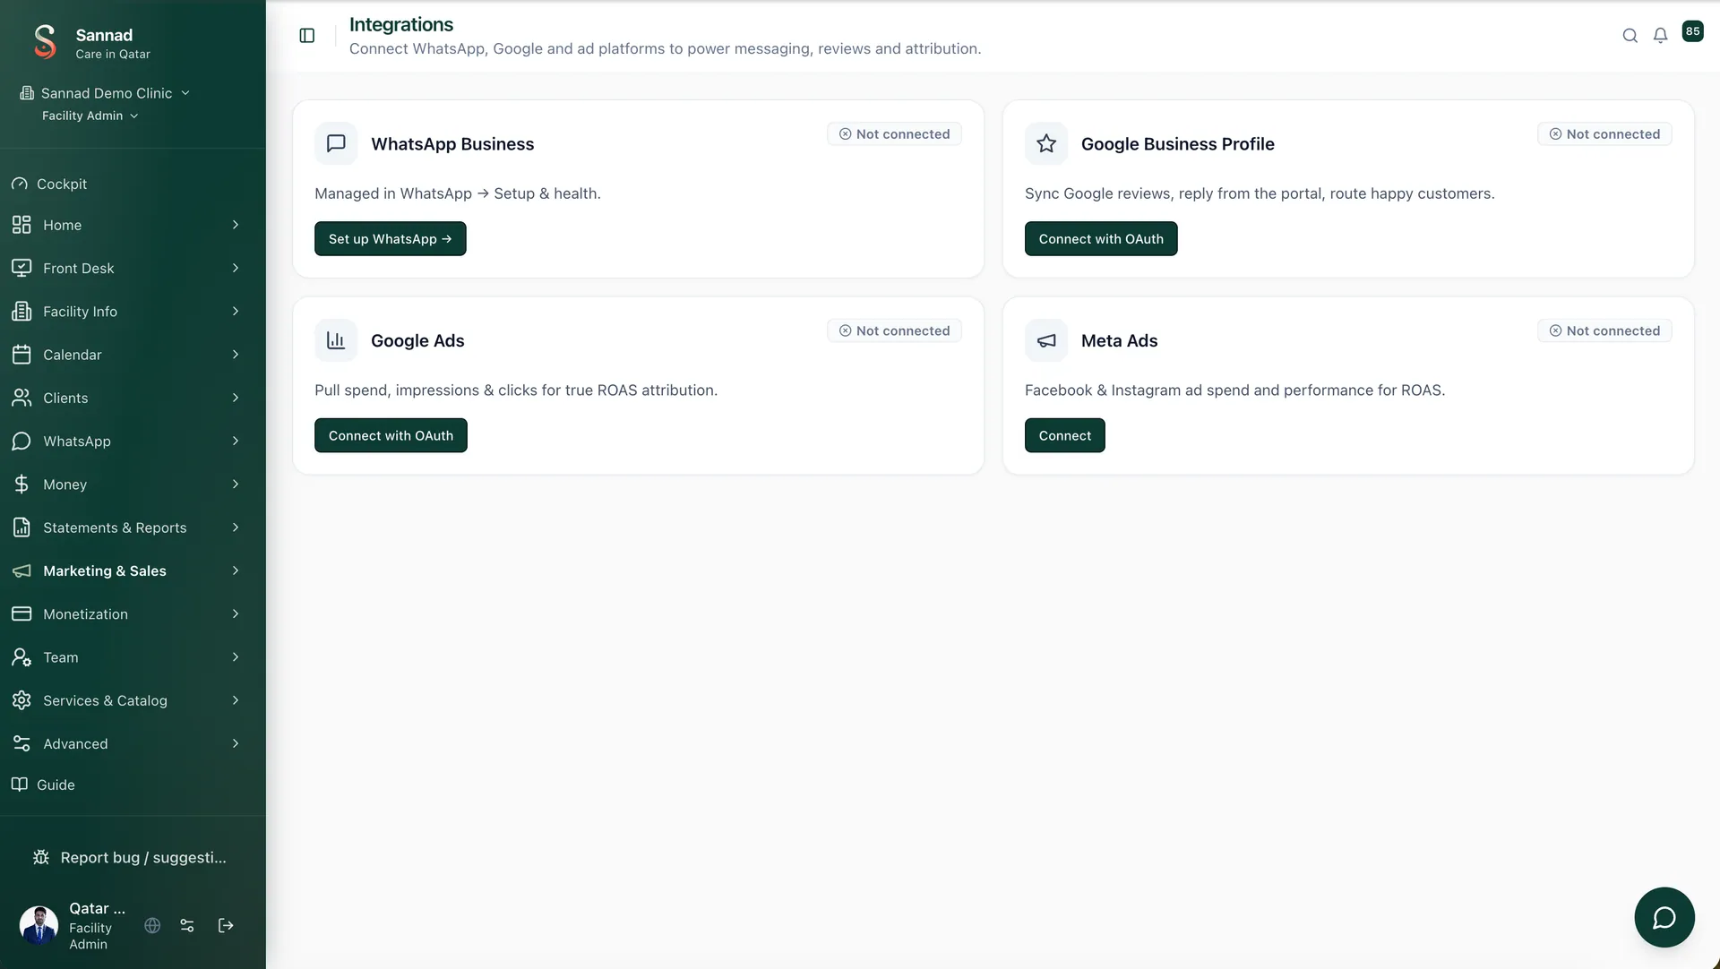Expand the Sannad Demo Clinic dropdown
Screen dimensions: 1720x969
[x=105, y=93]
